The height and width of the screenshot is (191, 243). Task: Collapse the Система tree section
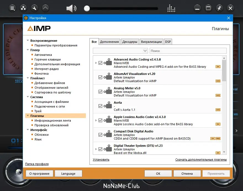click(x=28, y=97)
